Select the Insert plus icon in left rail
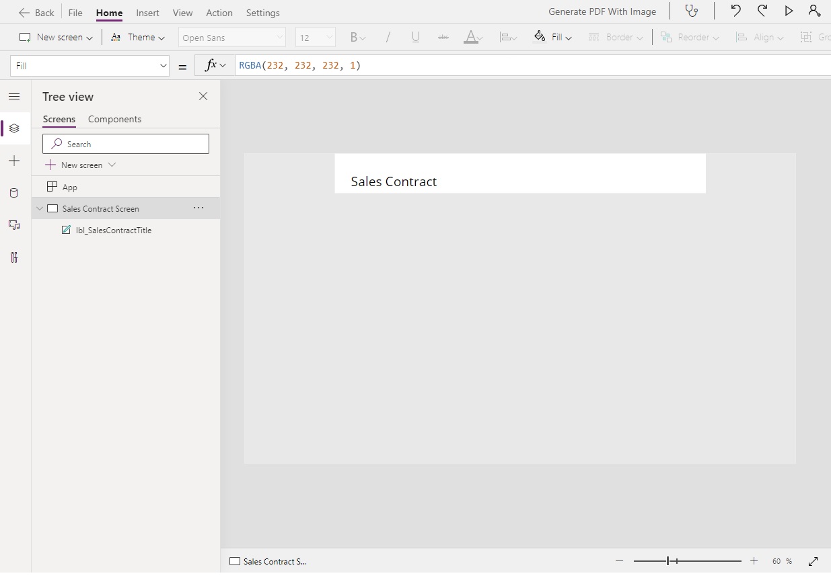 coord(14,161)
